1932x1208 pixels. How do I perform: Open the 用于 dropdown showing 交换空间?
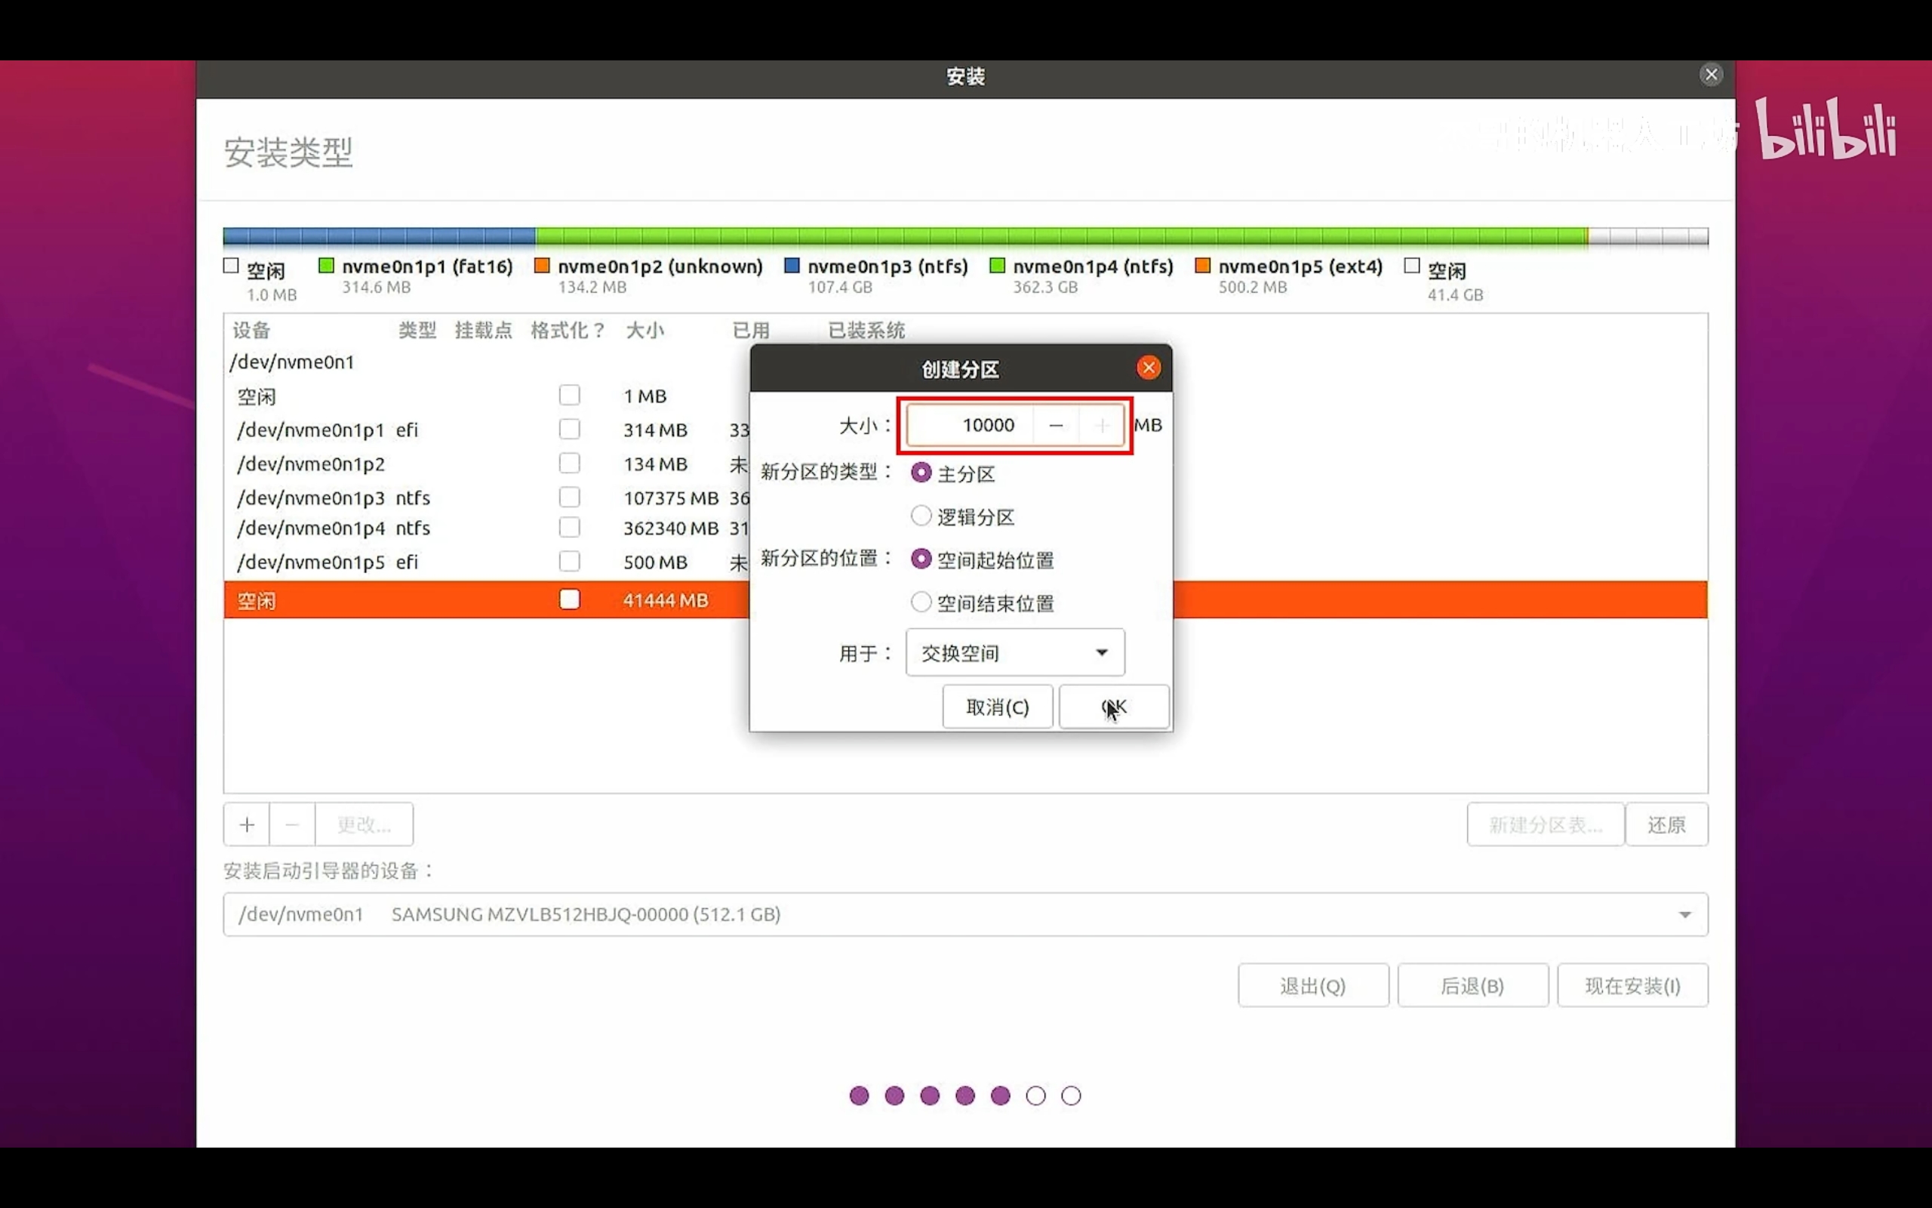[1015, 653]
